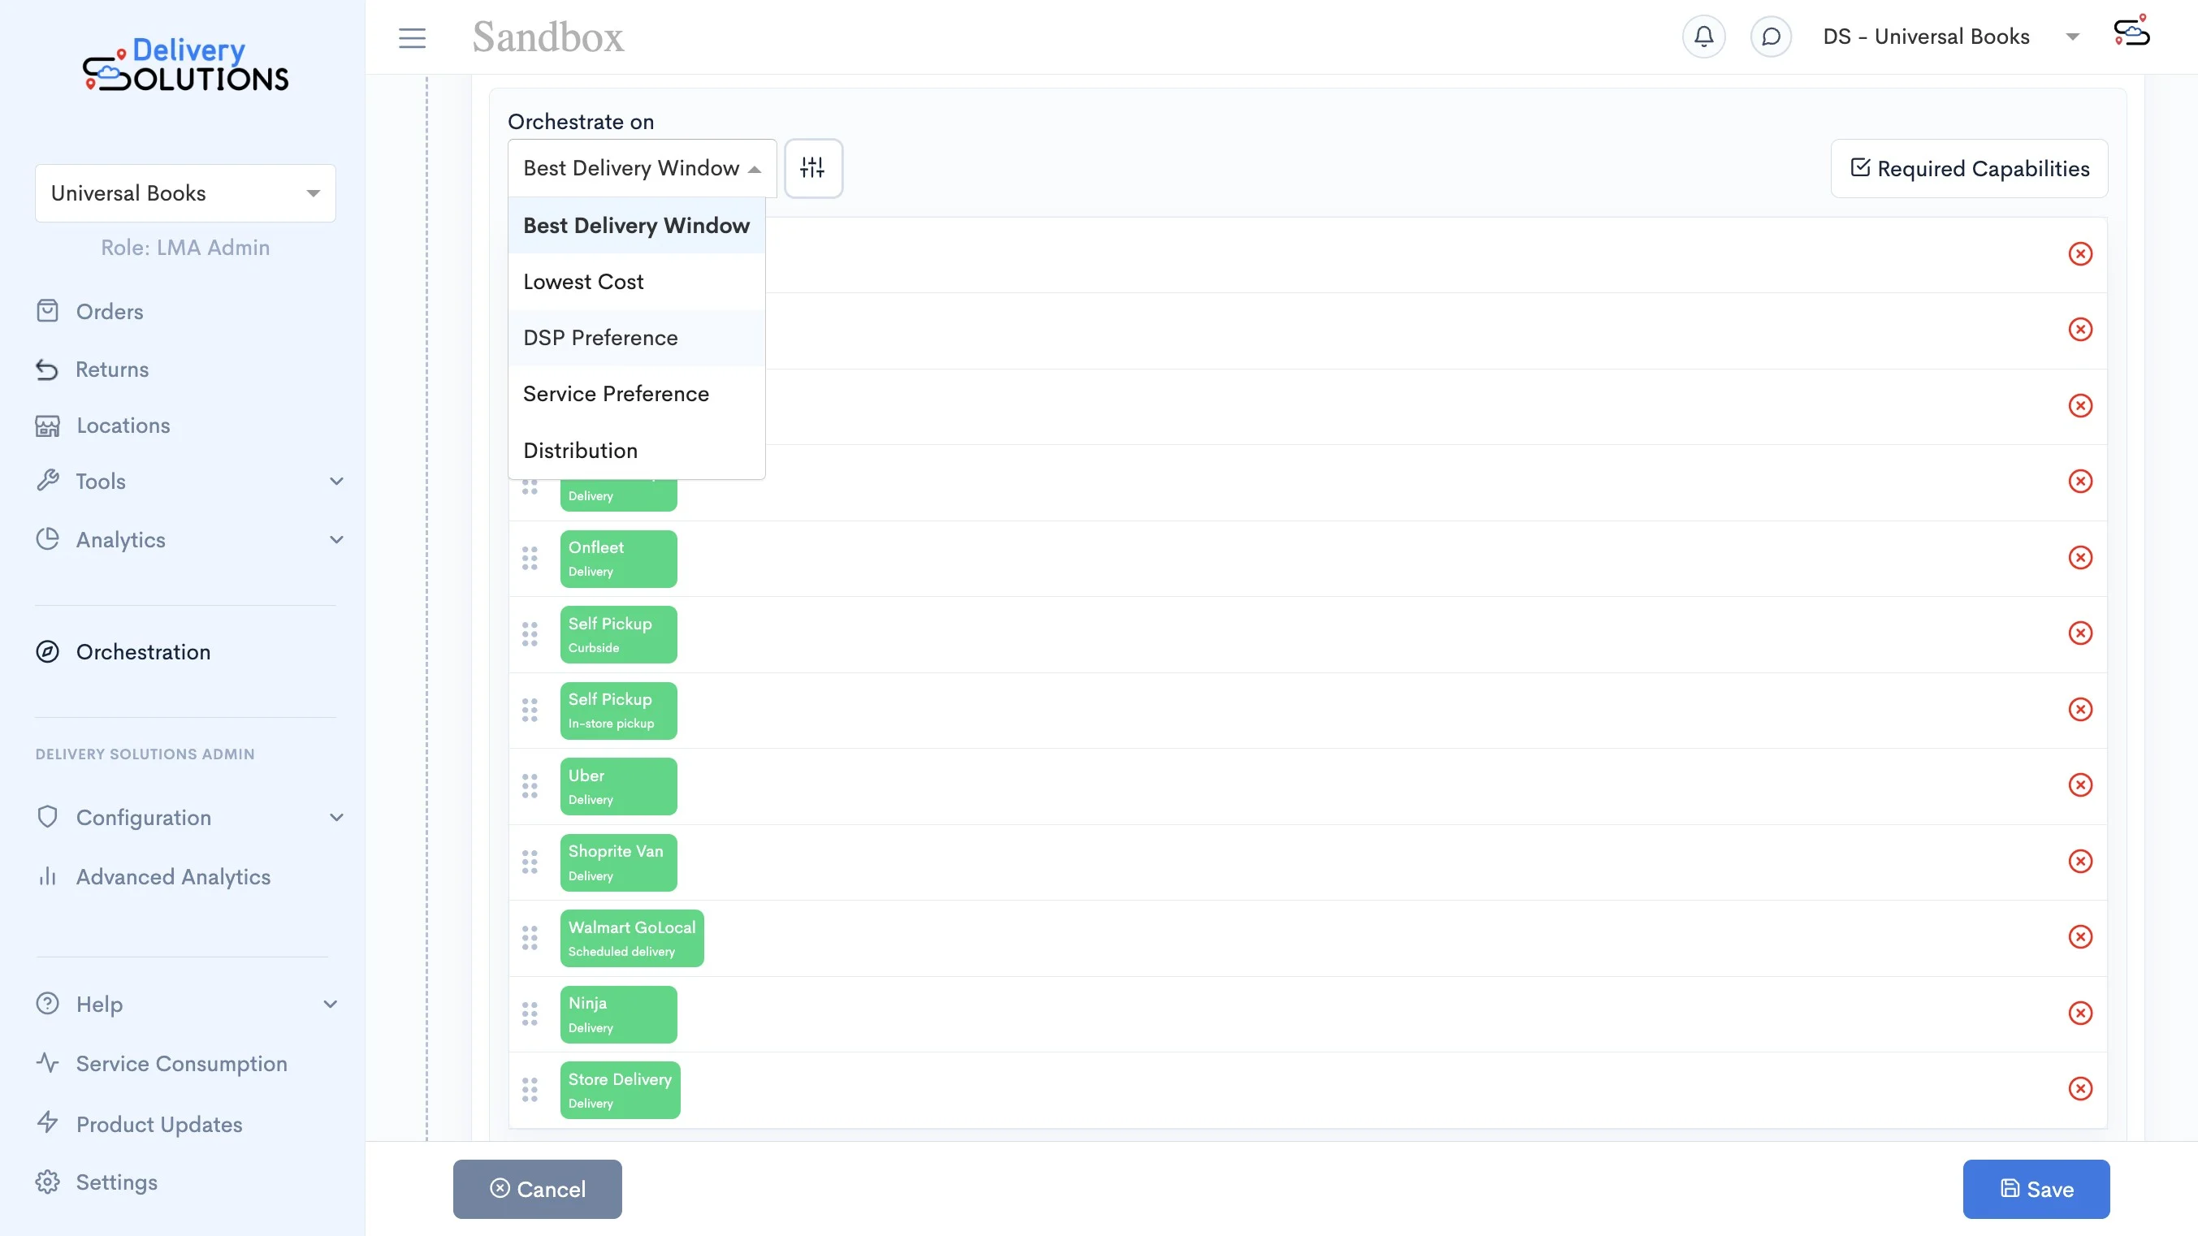This screenshot has width=2198, height=1236.
Task: Remove the Onfleet Delivery row
Action: (2080, 558)
